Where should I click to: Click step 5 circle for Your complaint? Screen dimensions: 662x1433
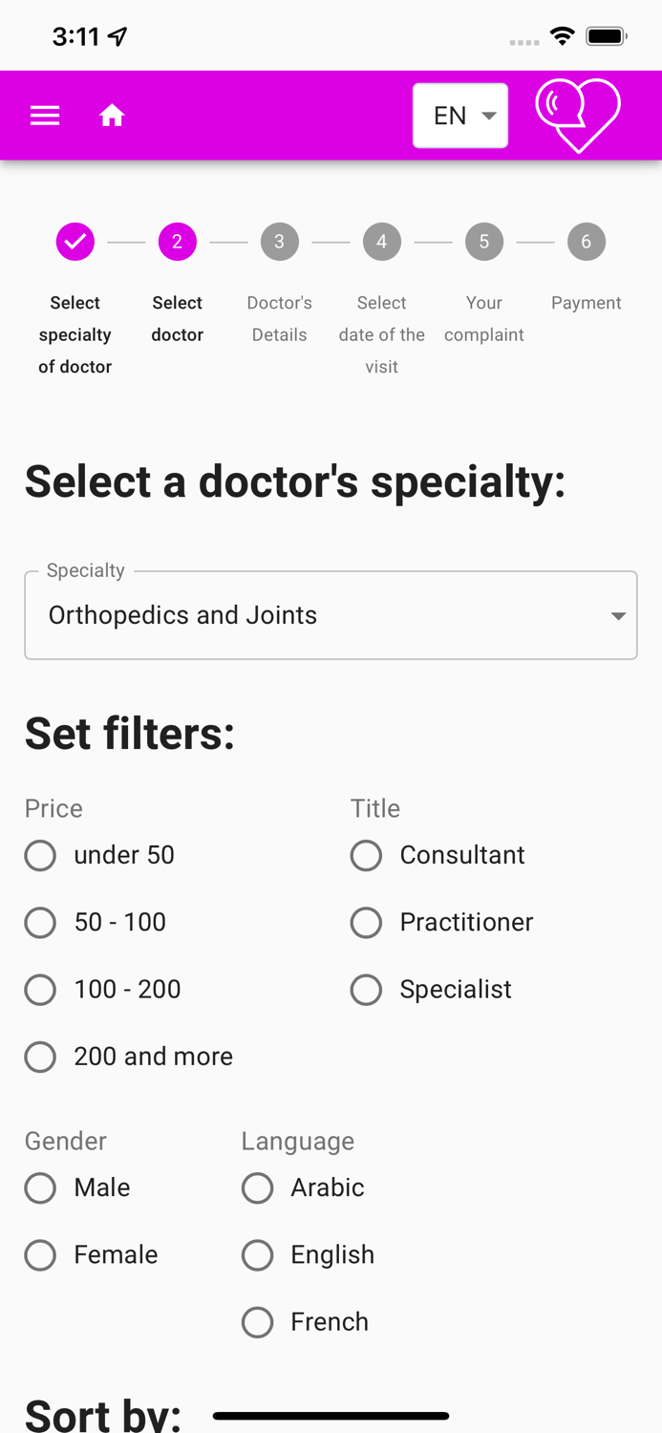point(484,242)
